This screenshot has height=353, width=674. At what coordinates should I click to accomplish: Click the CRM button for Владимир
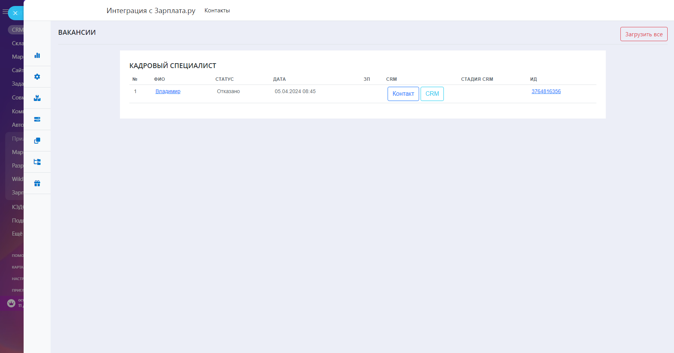(x=432, y=94)
